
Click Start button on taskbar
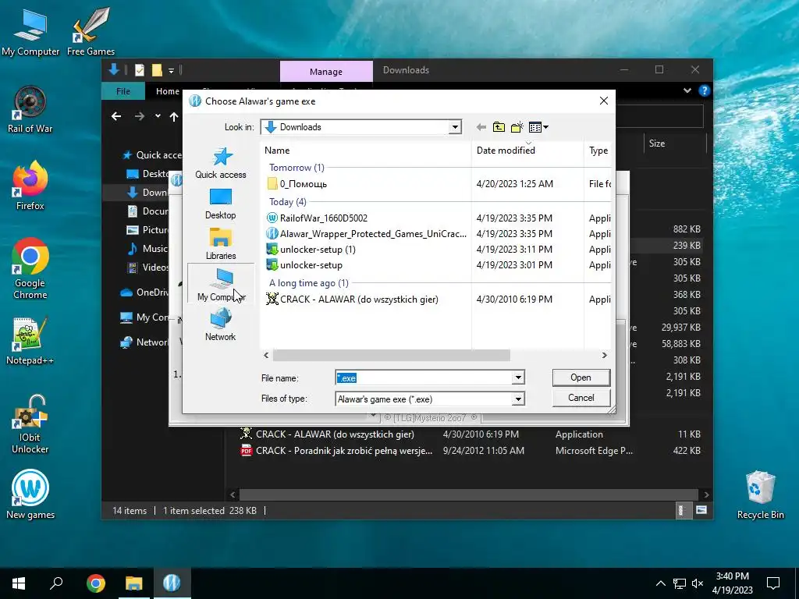tap(19, 583)
